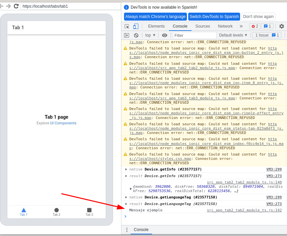Image resolution: width=287 pixels, height=236 pixels.
Task: Click Switch DevTools to Spanish button
Action: pyautogui.click(x=214, y=17)
